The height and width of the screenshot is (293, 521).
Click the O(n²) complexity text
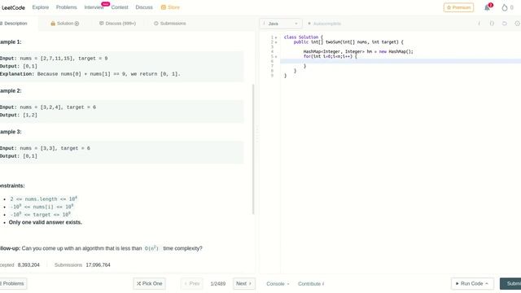pos(152,248)
